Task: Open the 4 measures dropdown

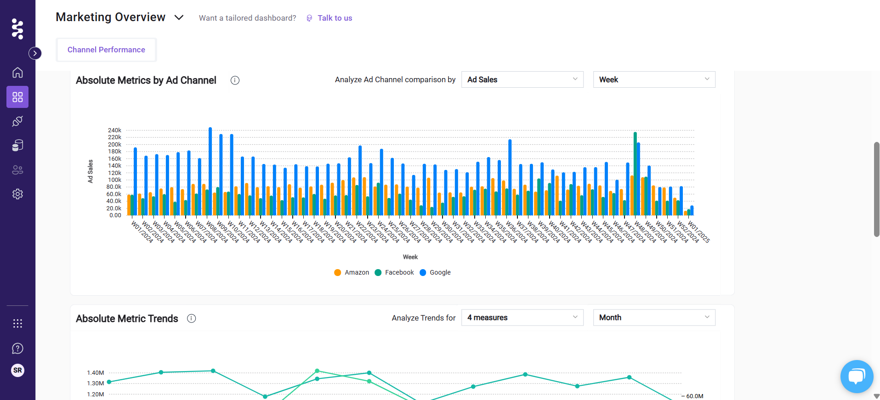Action: click(522, 317)
